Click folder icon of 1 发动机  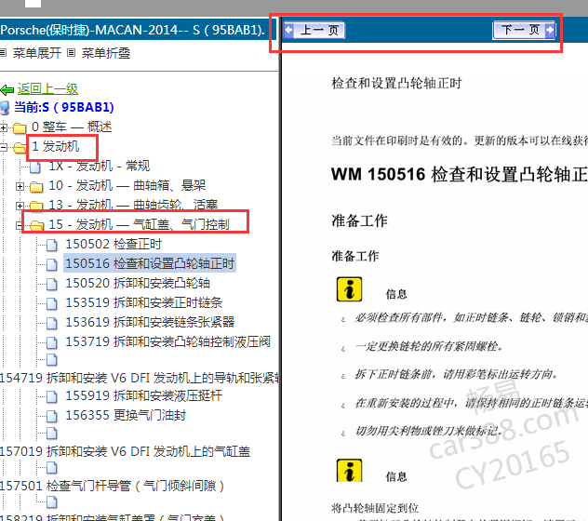[x=20, y=148]
